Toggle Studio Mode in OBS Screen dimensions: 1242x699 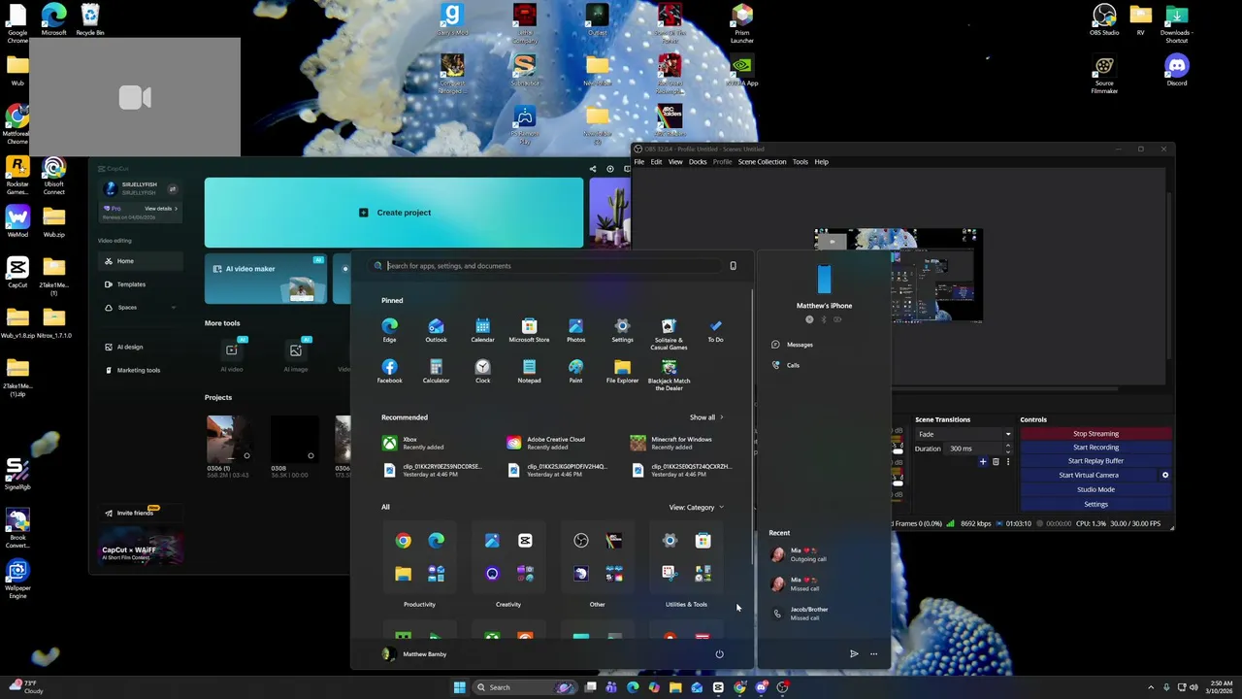click(x=1095, y=489)
